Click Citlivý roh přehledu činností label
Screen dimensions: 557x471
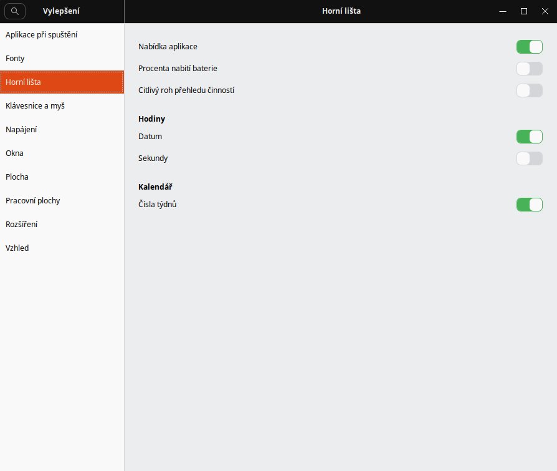[186, 90]
